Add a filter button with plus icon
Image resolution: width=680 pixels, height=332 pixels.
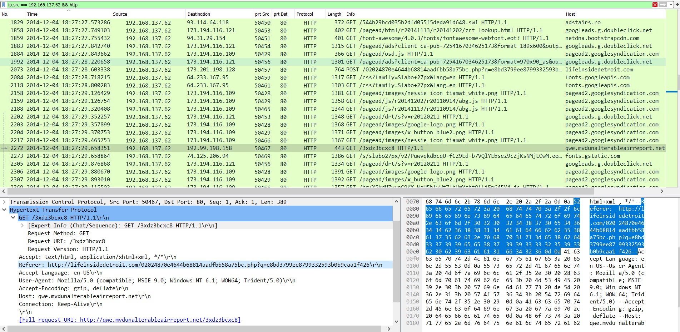tap(677, 5)
